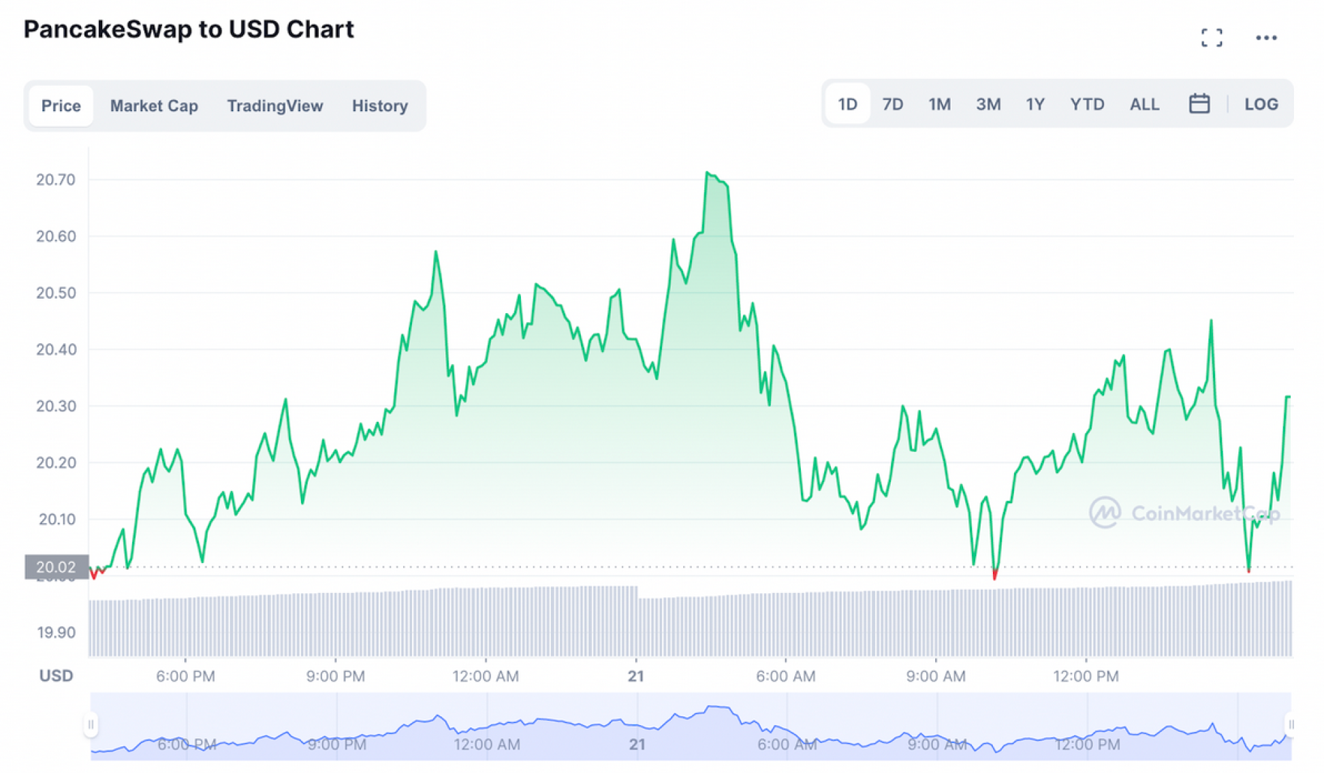Switch to the Price tab
Image resolution: width=1324 pixels, height=783 pixels.
point(61,106)
